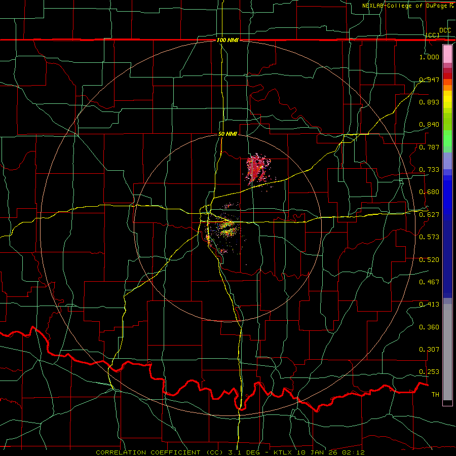456x456 pixels.
Task: Click the 50 NMI range ring label
Action: tap(227, 134)
